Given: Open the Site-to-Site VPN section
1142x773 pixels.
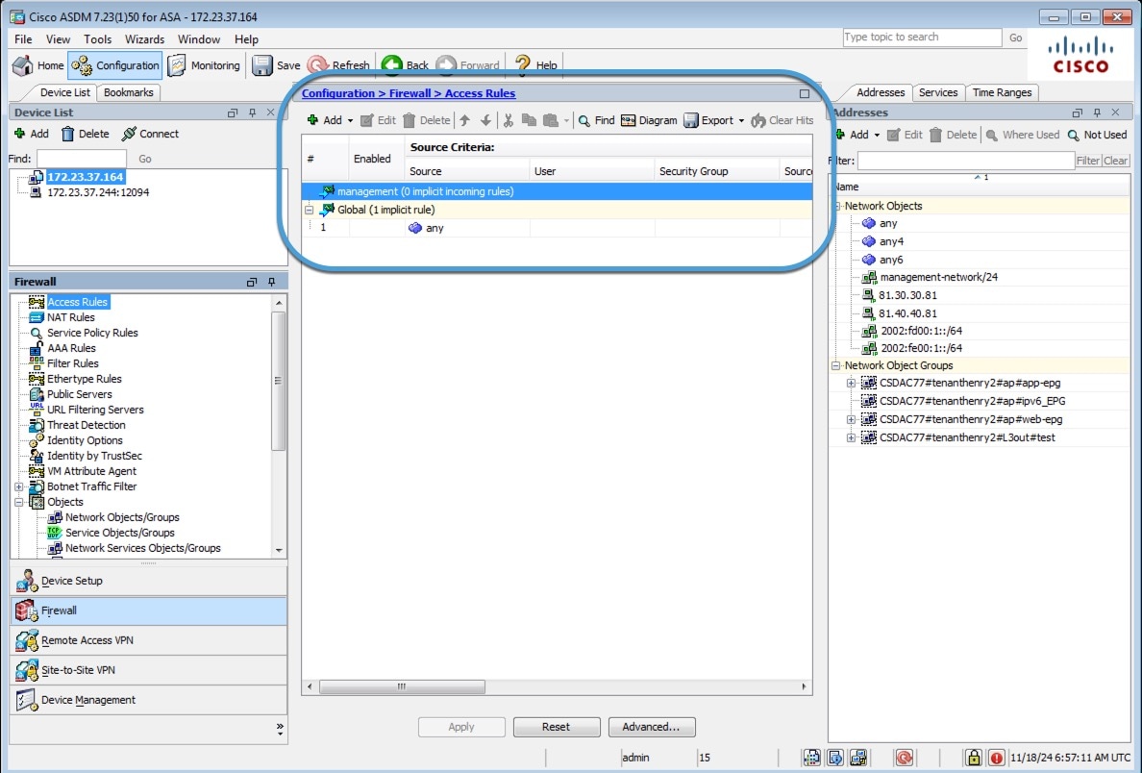Looking at the screenshot, I should (149, 670).
